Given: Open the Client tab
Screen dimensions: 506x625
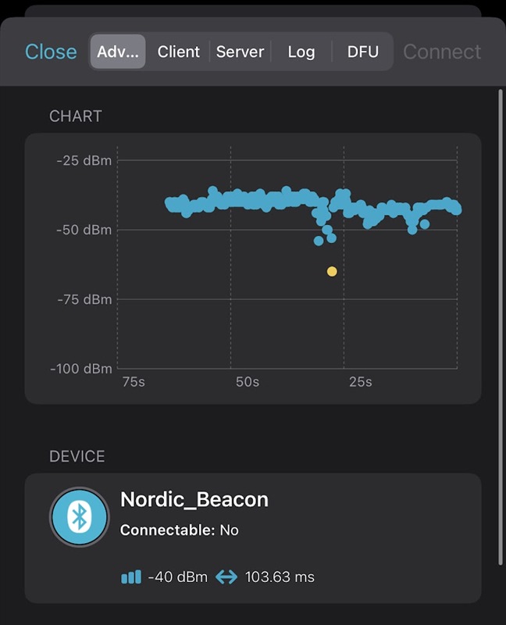Looking at the screenshot, I should pos(179,52).
